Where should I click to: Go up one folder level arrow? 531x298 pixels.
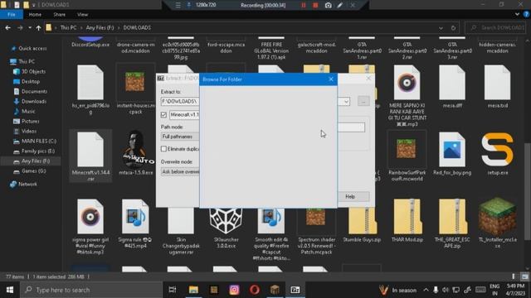click(x=38, y=27)
